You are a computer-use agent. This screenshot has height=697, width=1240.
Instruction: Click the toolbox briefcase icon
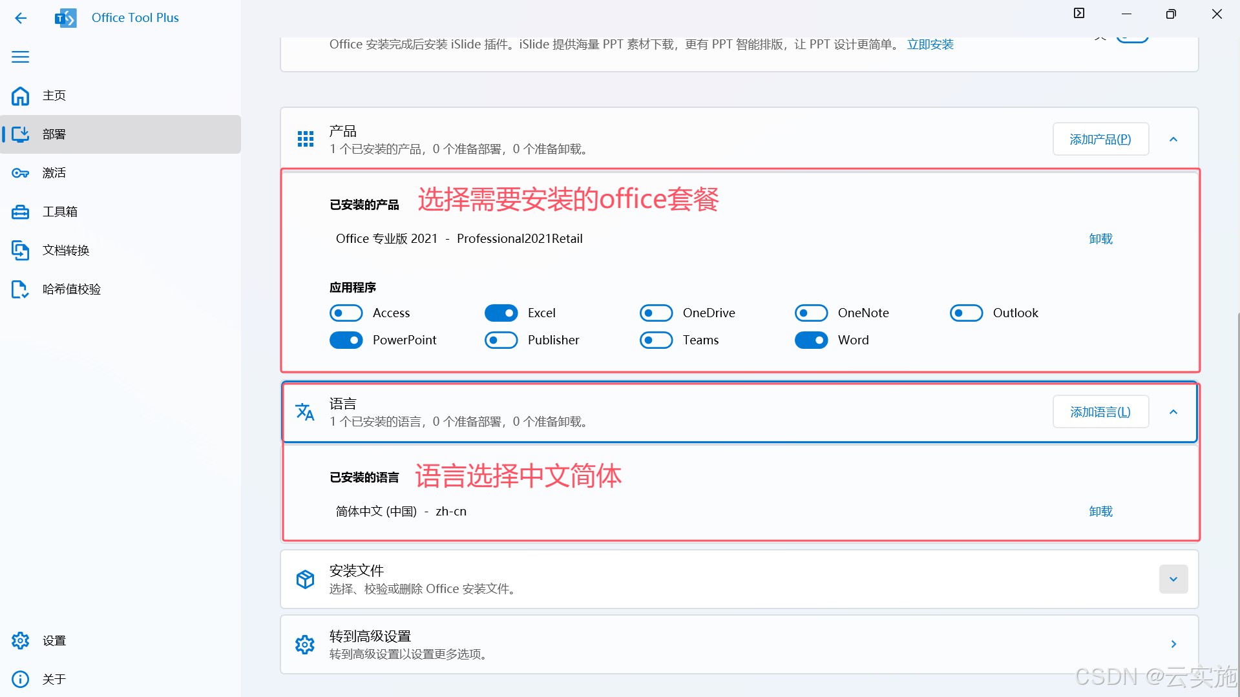pos(21,212)
